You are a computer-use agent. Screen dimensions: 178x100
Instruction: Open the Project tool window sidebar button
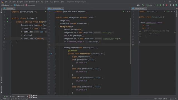tap(1, 11)
